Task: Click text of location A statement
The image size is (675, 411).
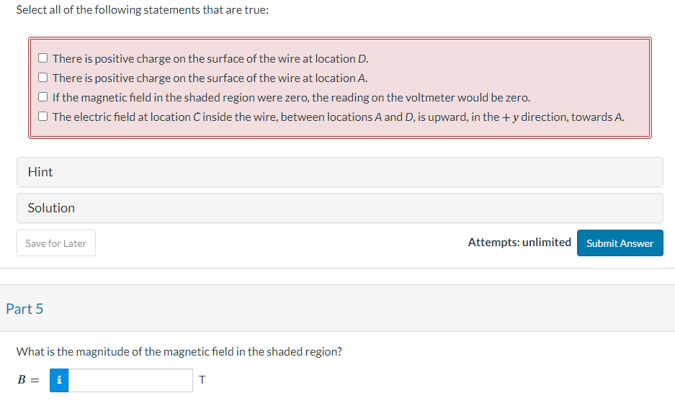Action: tap(210, 78)
